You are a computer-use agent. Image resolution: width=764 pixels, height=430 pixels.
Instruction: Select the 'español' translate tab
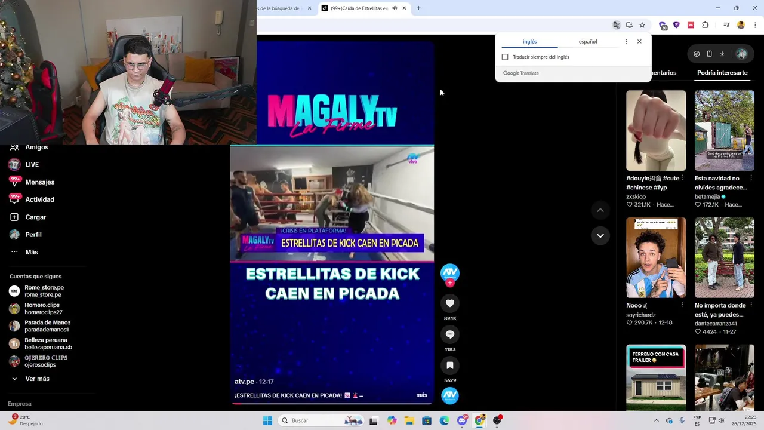(x=588, y=42)
